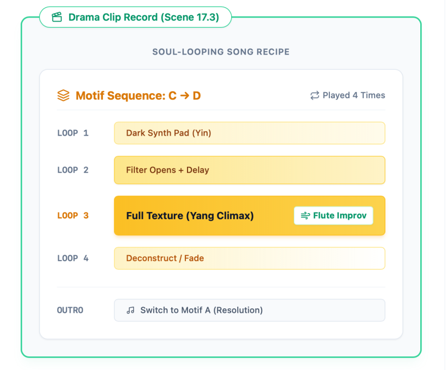Click the Soul-Looping Song Recipe heading
This screenshot has width=447, height=370.
pyautogui.click(x=221, y=52)
